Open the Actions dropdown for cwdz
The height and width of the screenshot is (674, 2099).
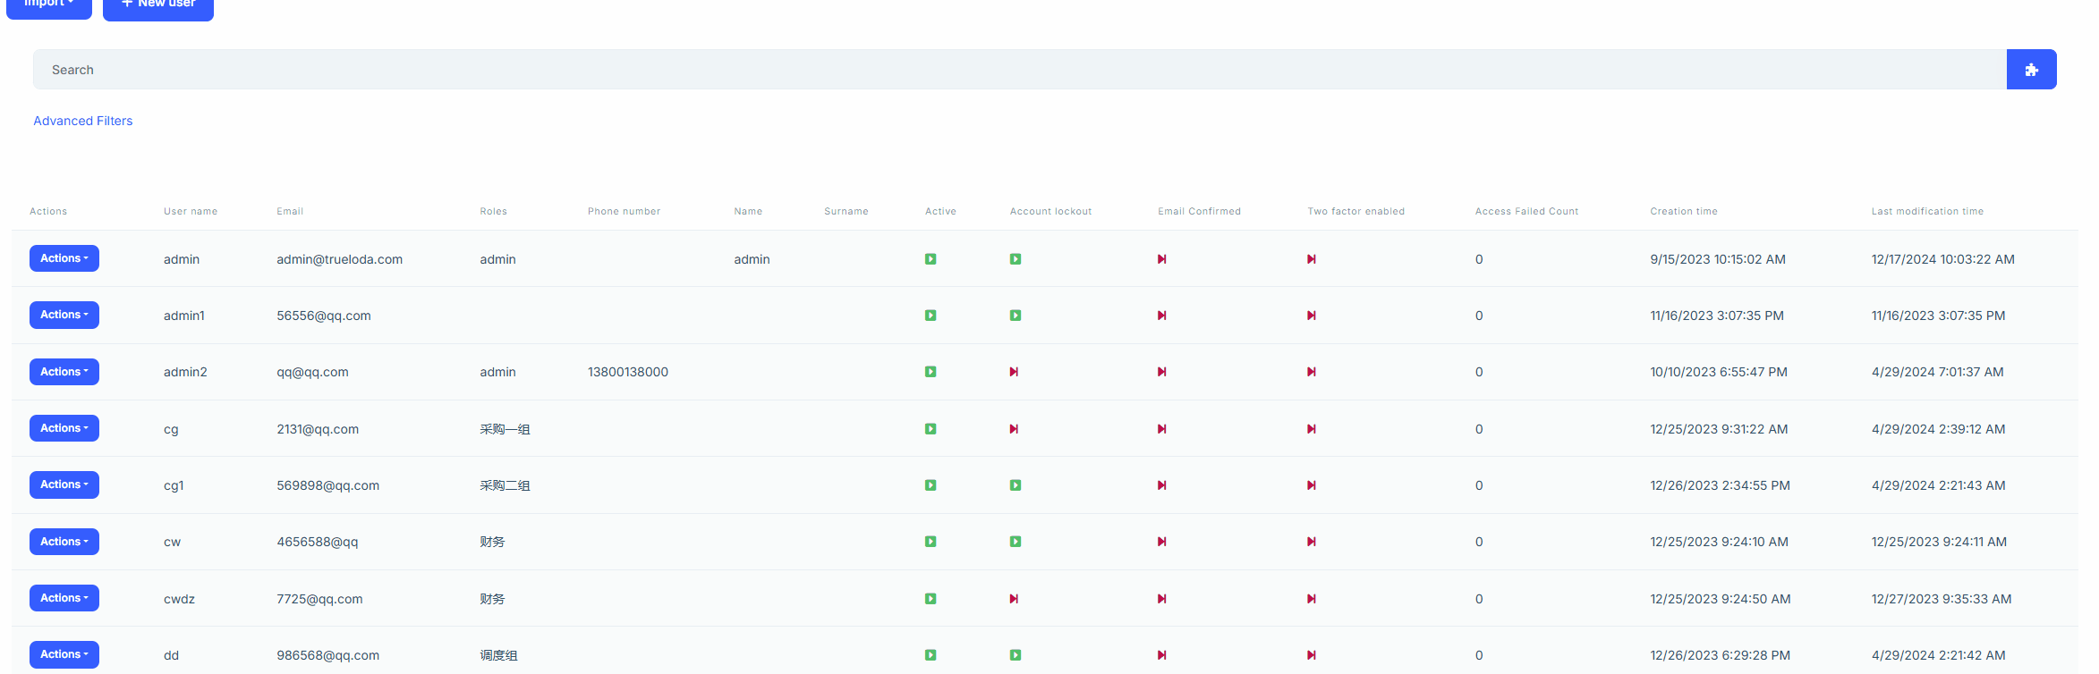64,598
